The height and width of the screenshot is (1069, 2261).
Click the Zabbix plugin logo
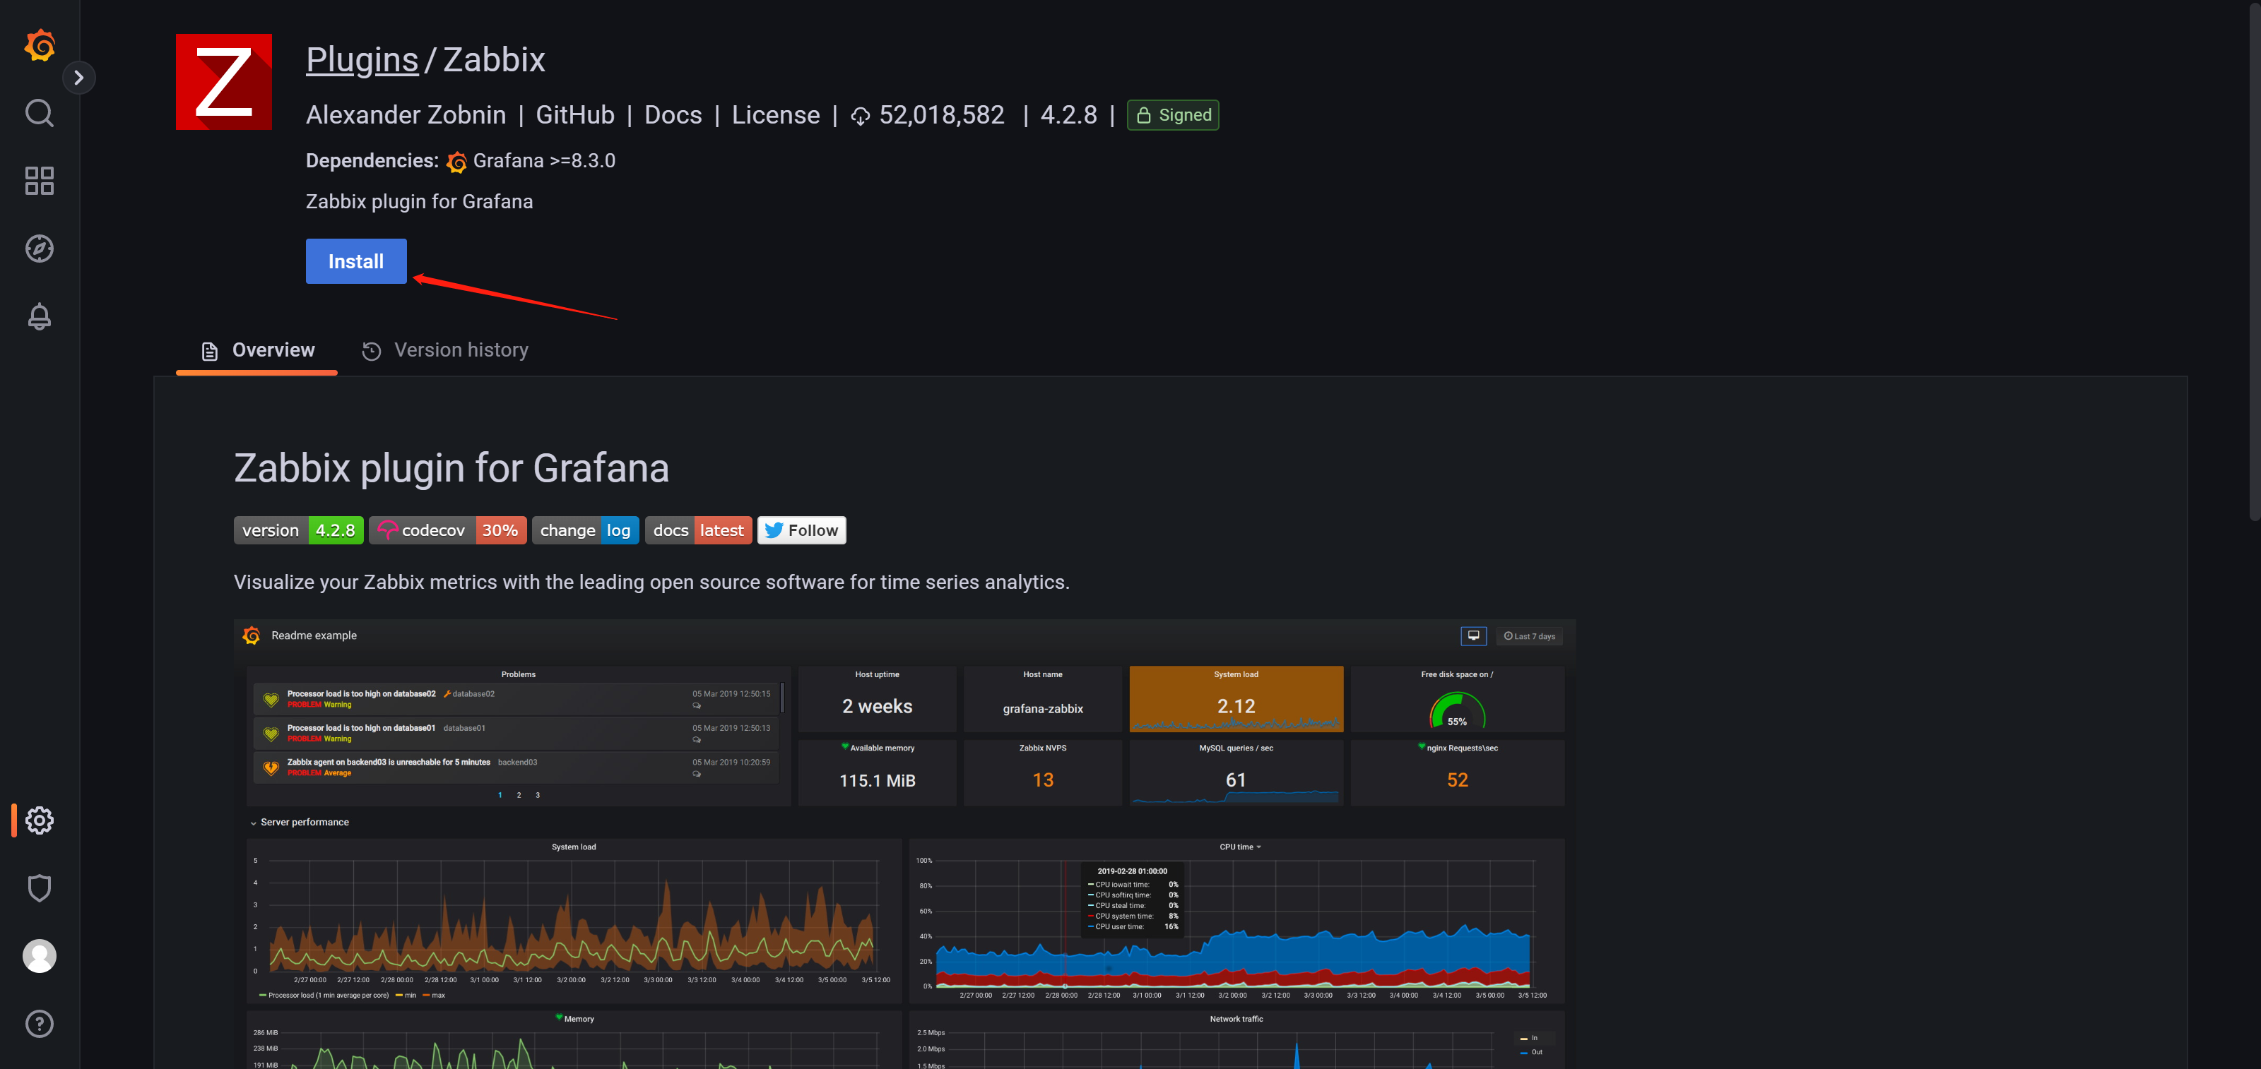(x=224, y=82)
